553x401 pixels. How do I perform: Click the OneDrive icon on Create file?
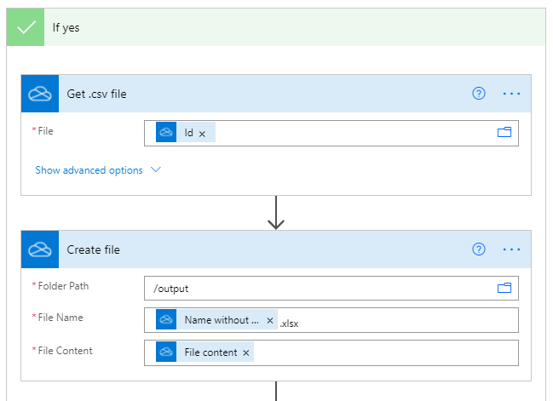click(40, 249)
